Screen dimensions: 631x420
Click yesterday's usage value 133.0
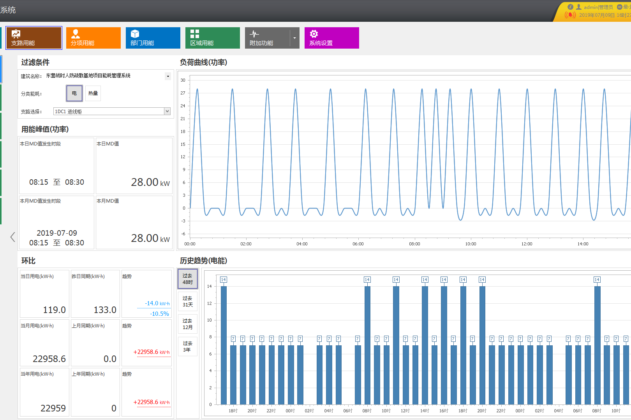[x=105, y=310]
